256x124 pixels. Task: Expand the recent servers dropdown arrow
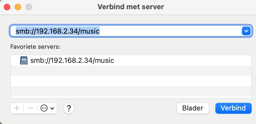pos(246,31)
